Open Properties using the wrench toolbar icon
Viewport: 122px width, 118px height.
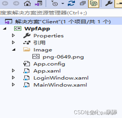coord(109,3)
